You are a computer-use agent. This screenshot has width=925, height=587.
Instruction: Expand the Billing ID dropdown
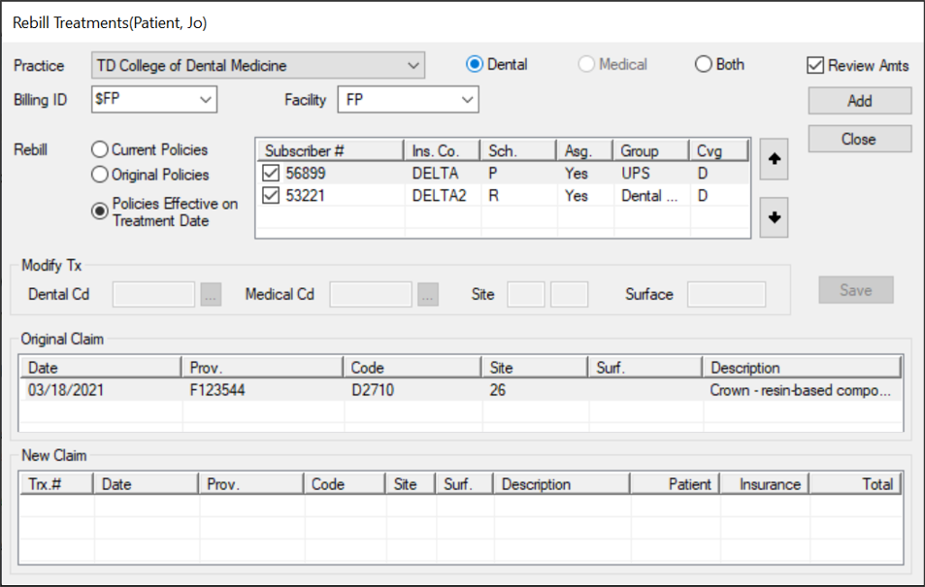[207, 99]
